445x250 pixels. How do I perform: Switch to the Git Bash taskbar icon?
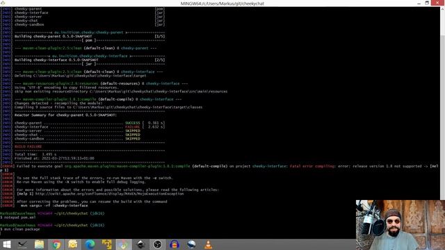[124, 244]
